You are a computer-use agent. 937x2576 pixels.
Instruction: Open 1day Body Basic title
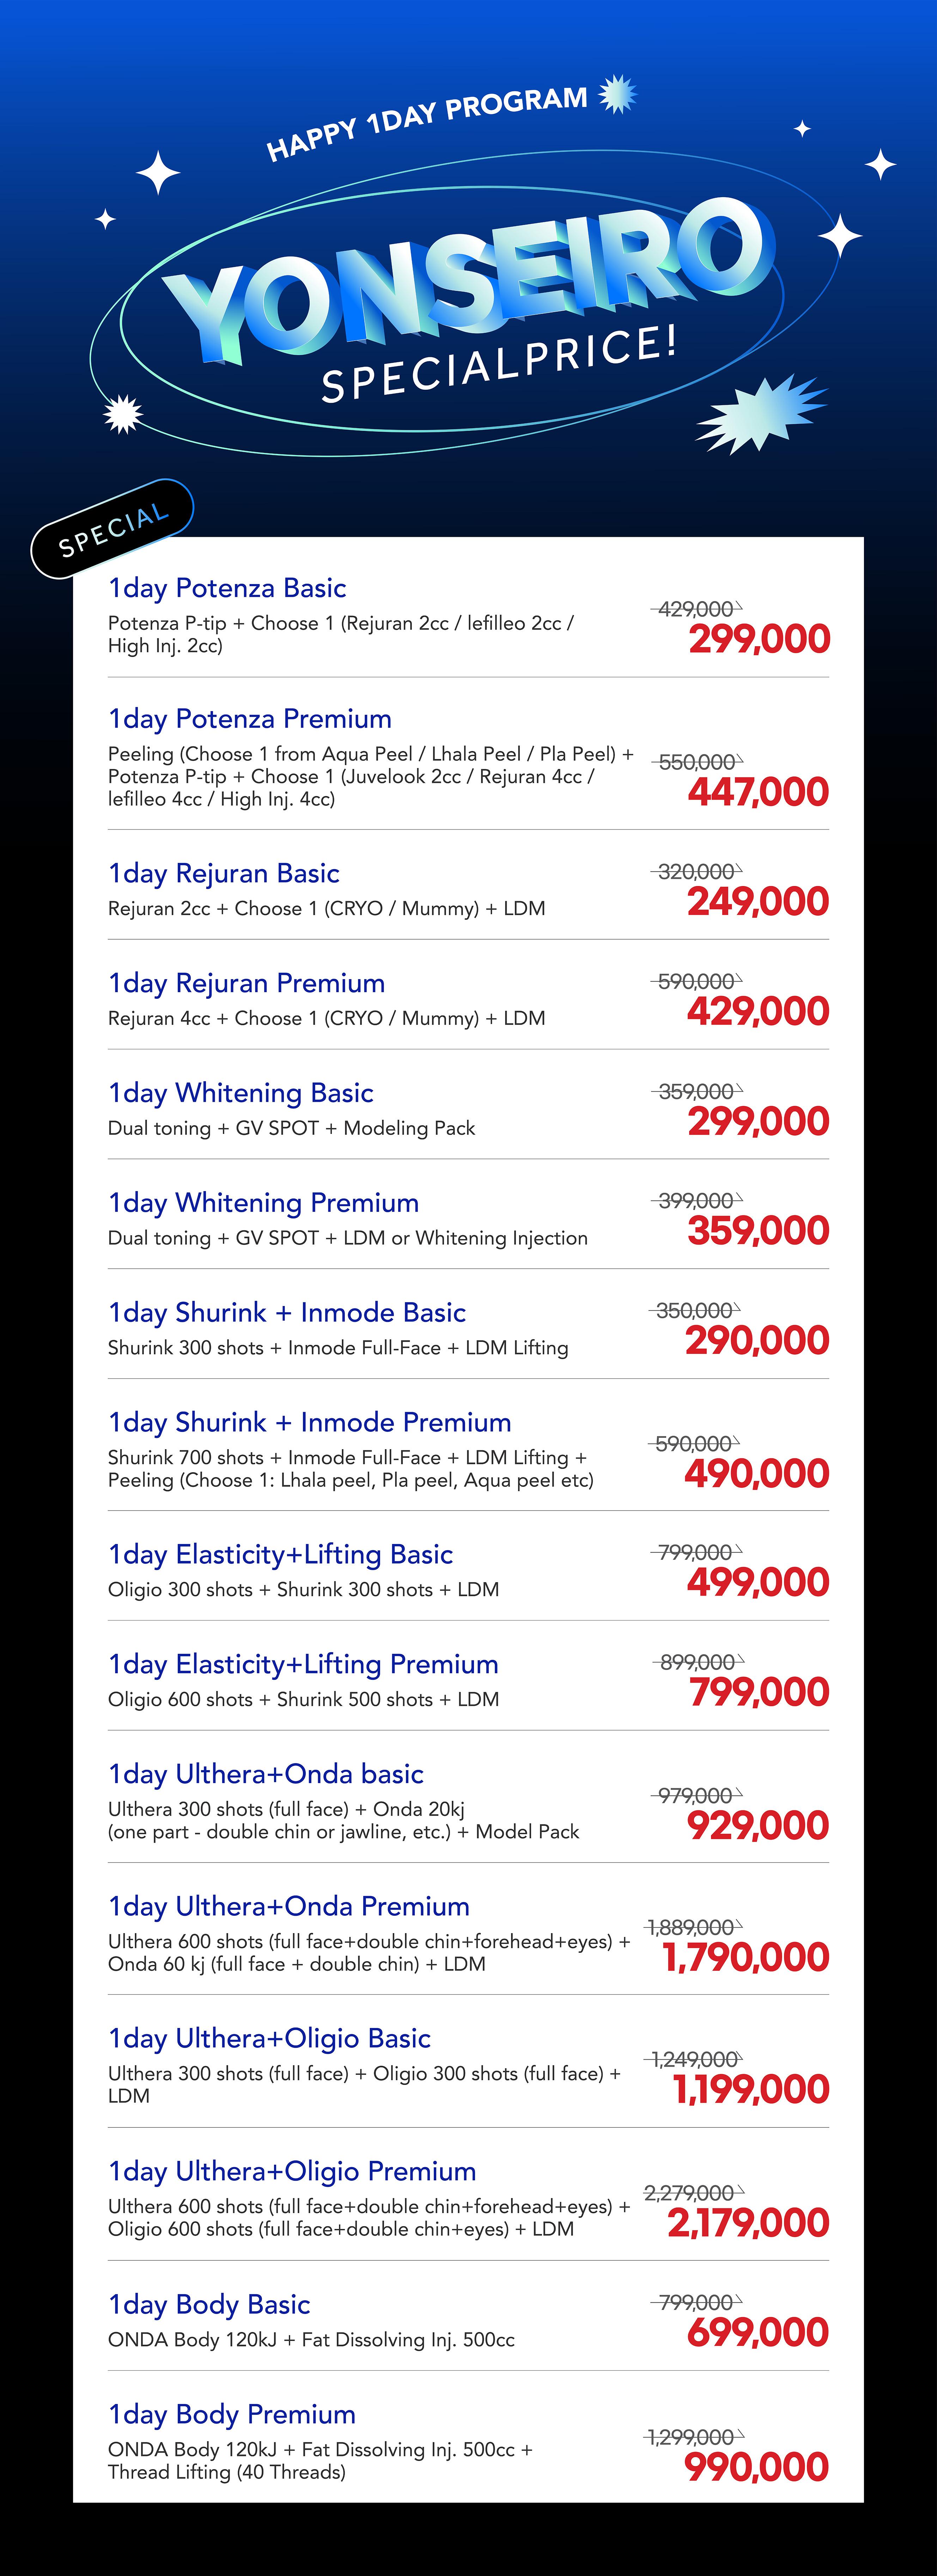(x=209, y=2305)
